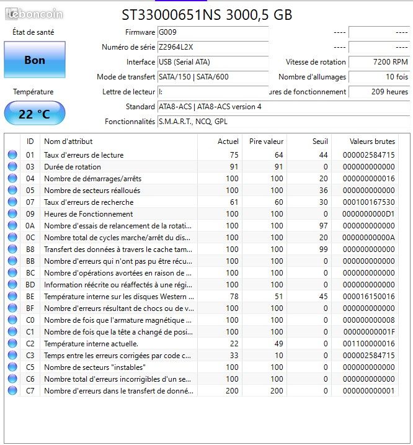Select the Heures de Fonctionnement row
The width and height of the screenshot is (413, 445).
[x=202, y=214]
